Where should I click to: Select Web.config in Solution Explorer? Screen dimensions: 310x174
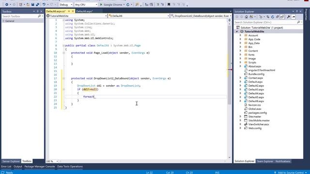pos(255,128)
